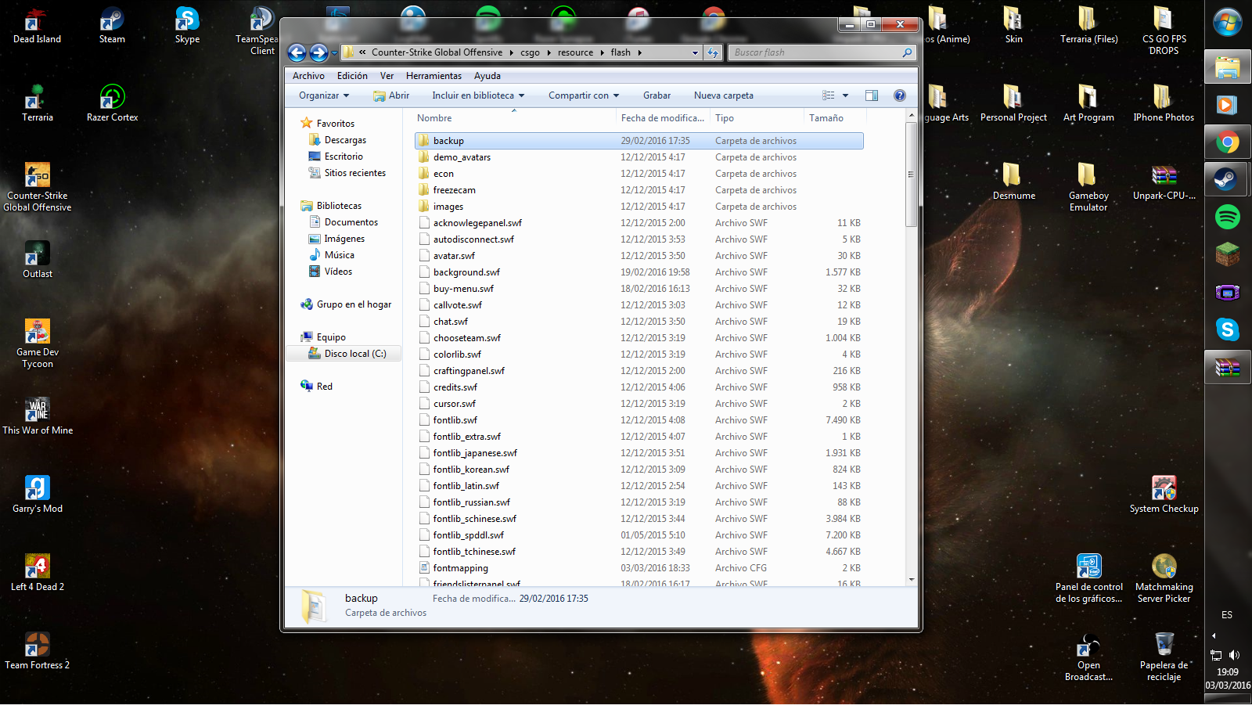Open the Archivo menu
The width and height of the screenshot is (1252, 709).
tap(308, 76)
